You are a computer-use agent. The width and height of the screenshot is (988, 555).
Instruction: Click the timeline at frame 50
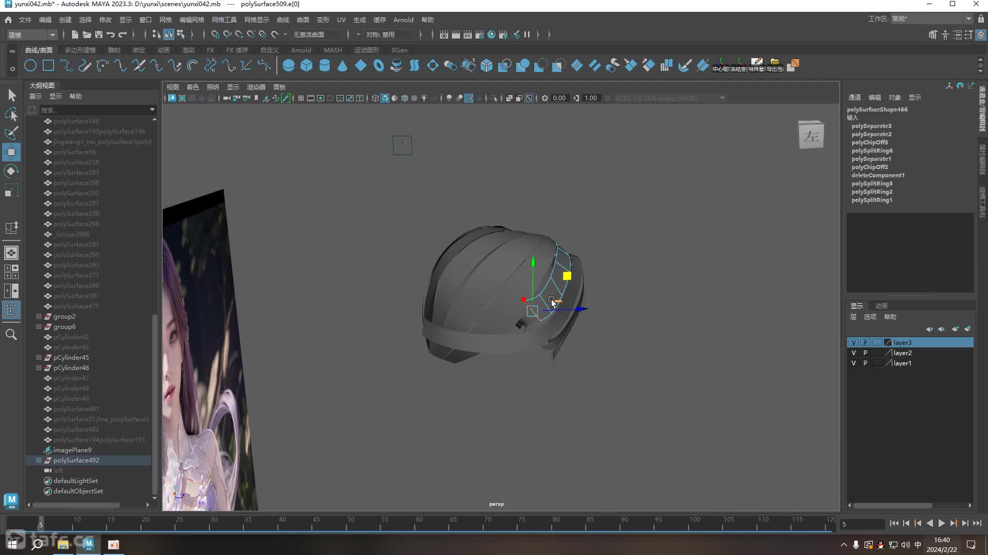350,523
